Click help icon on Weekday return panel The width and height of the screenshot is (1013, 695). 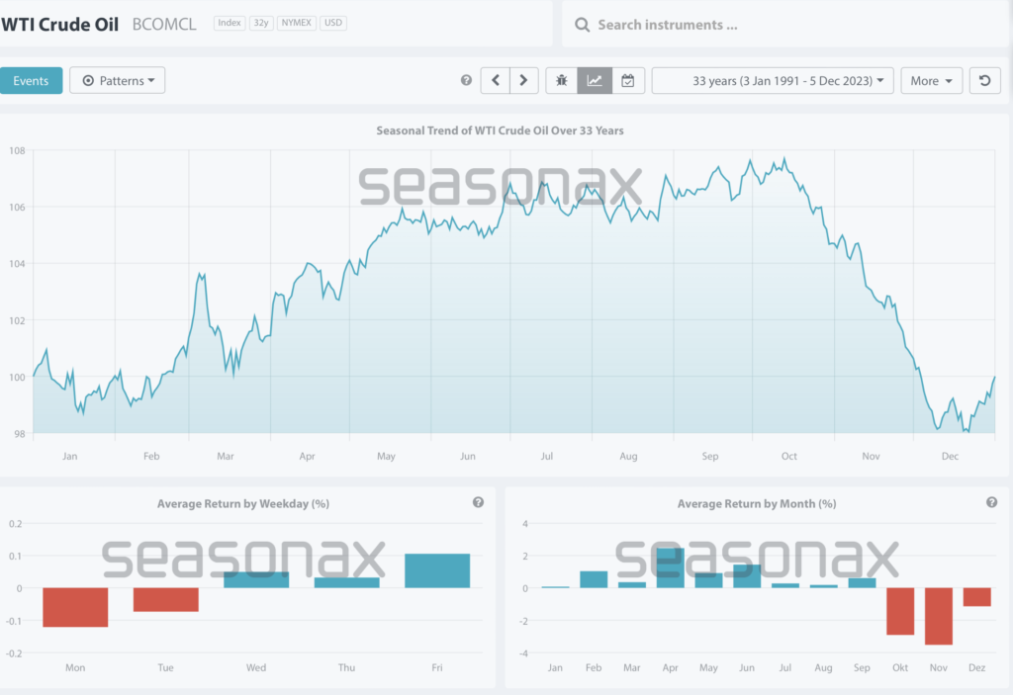478,502
